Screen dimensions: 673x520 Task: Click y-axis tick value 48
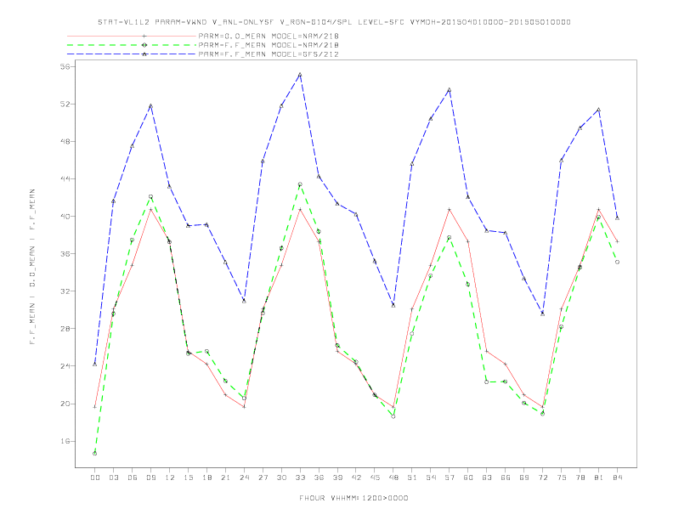click(65, 141)
